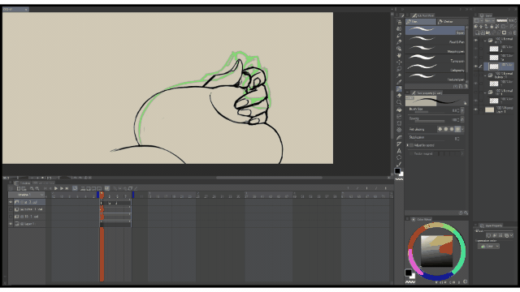This screenshot has width=520, height=292.
Task: Enable onion skin in timeline toolbar
Action: tap(107, 188)
